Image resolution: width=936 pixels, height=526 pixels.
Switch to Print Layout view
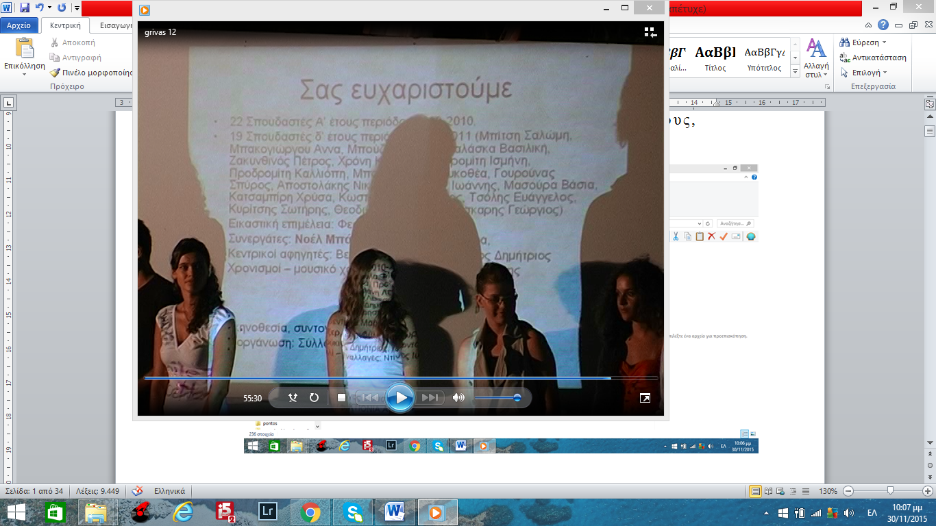coord(756,491)
